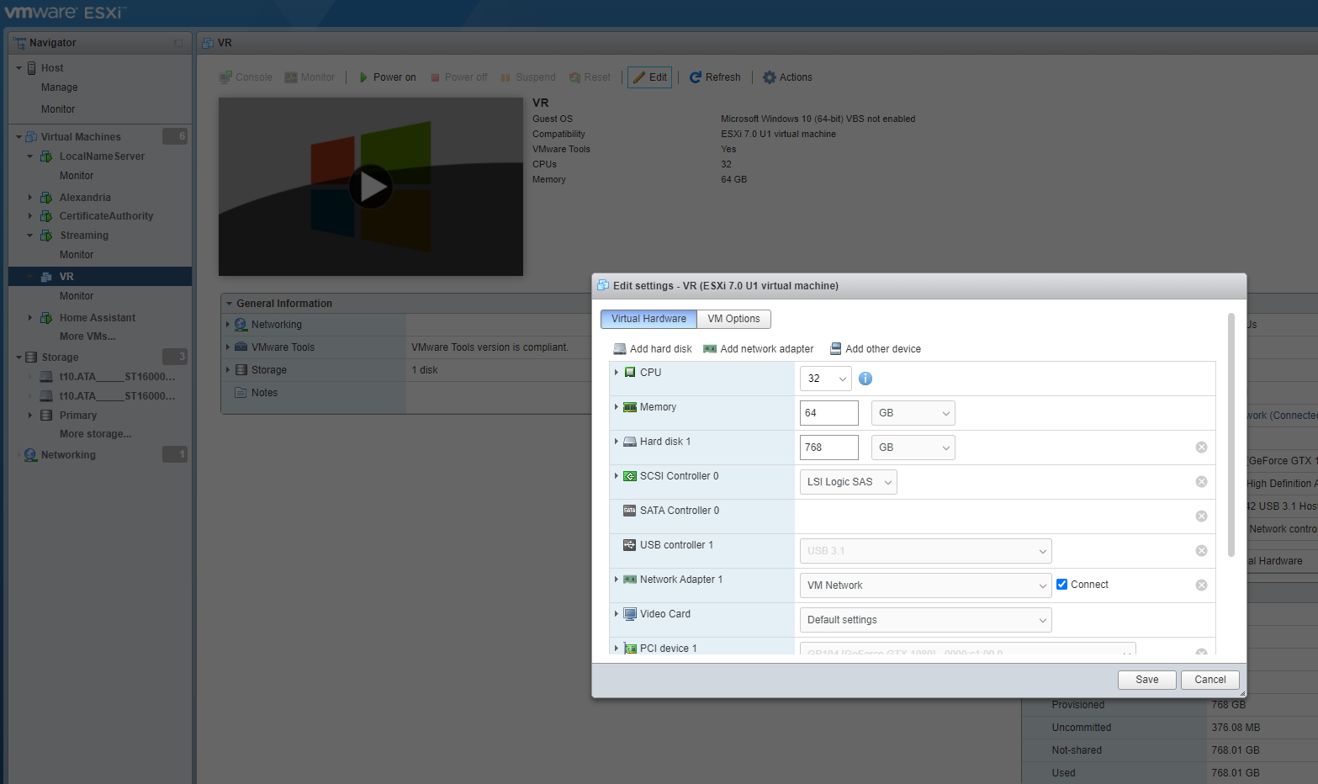Screen dimensions: 1318x784
Task: Click the Edit pencil icon in toolbar
Action: [639, 77]
